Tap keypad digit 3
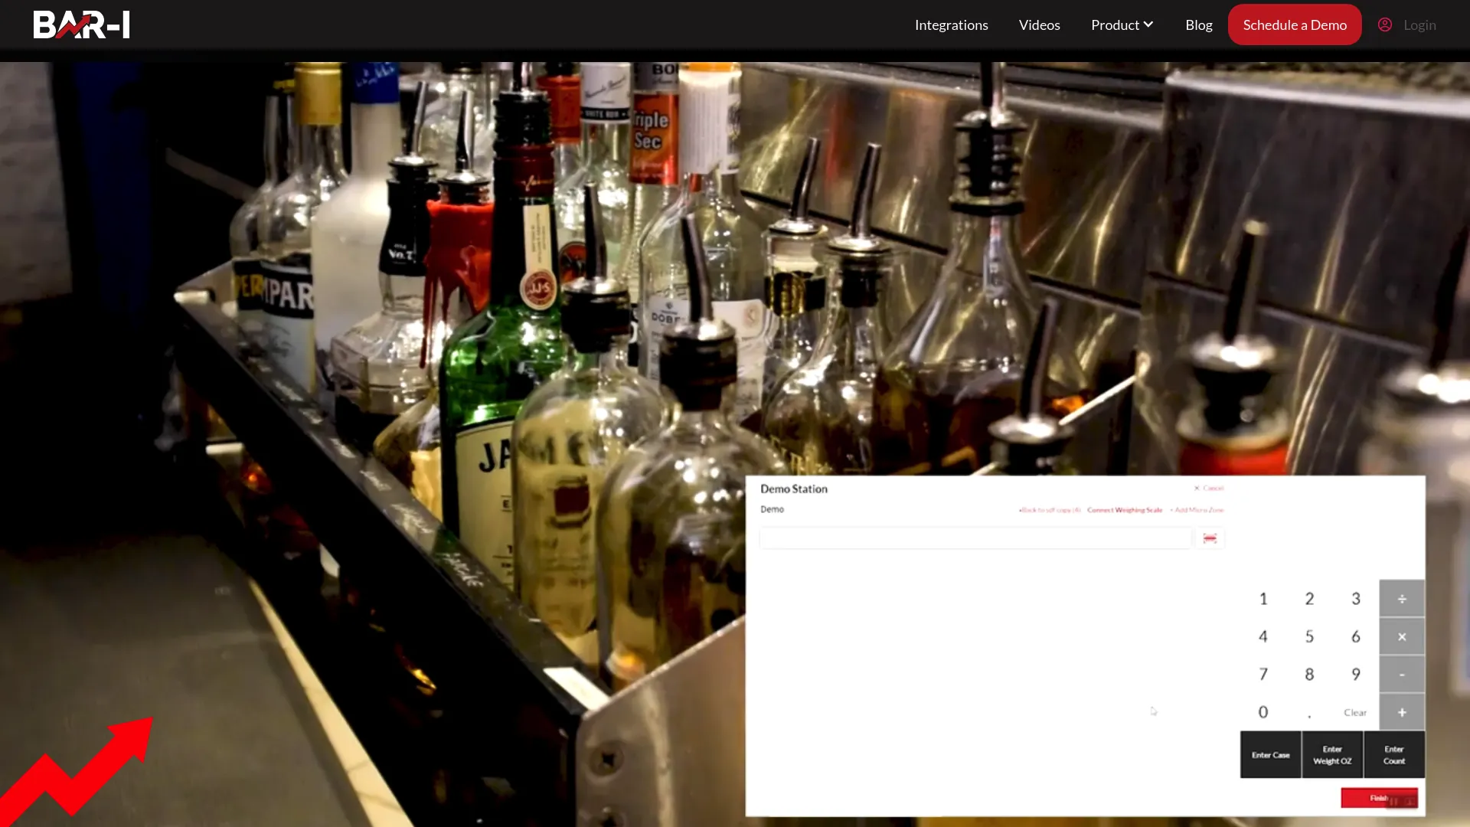Viewport: 1470px width, 827px height. coord(1355,598)
